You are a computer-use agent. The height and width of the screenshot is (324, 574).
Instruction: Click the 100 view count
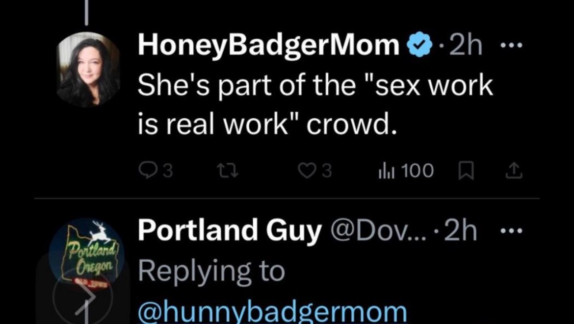(417, 171)
